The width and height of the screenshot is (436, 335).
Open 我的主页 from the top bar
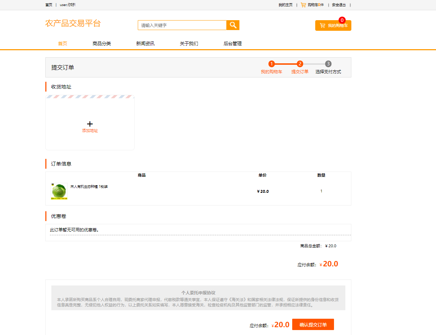click(x=285, y=5)
